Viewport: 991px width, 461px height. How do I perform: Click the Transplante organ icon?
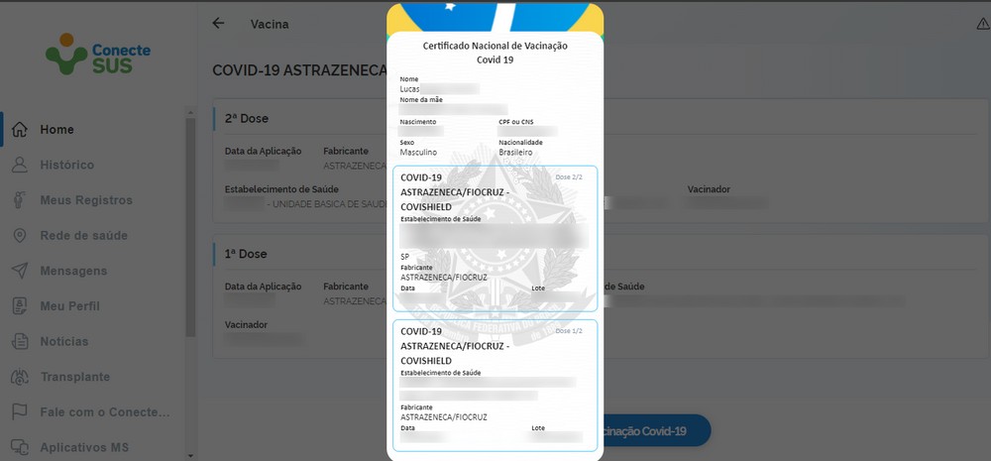(x=20, y=377)
